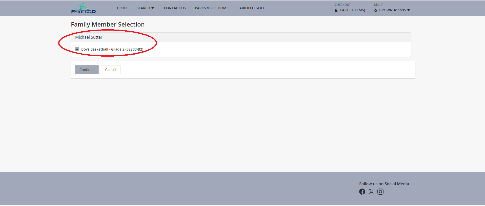Open the Facebook social media icon
This screenshot has width=485, height=206.
(x=362, y=192)
